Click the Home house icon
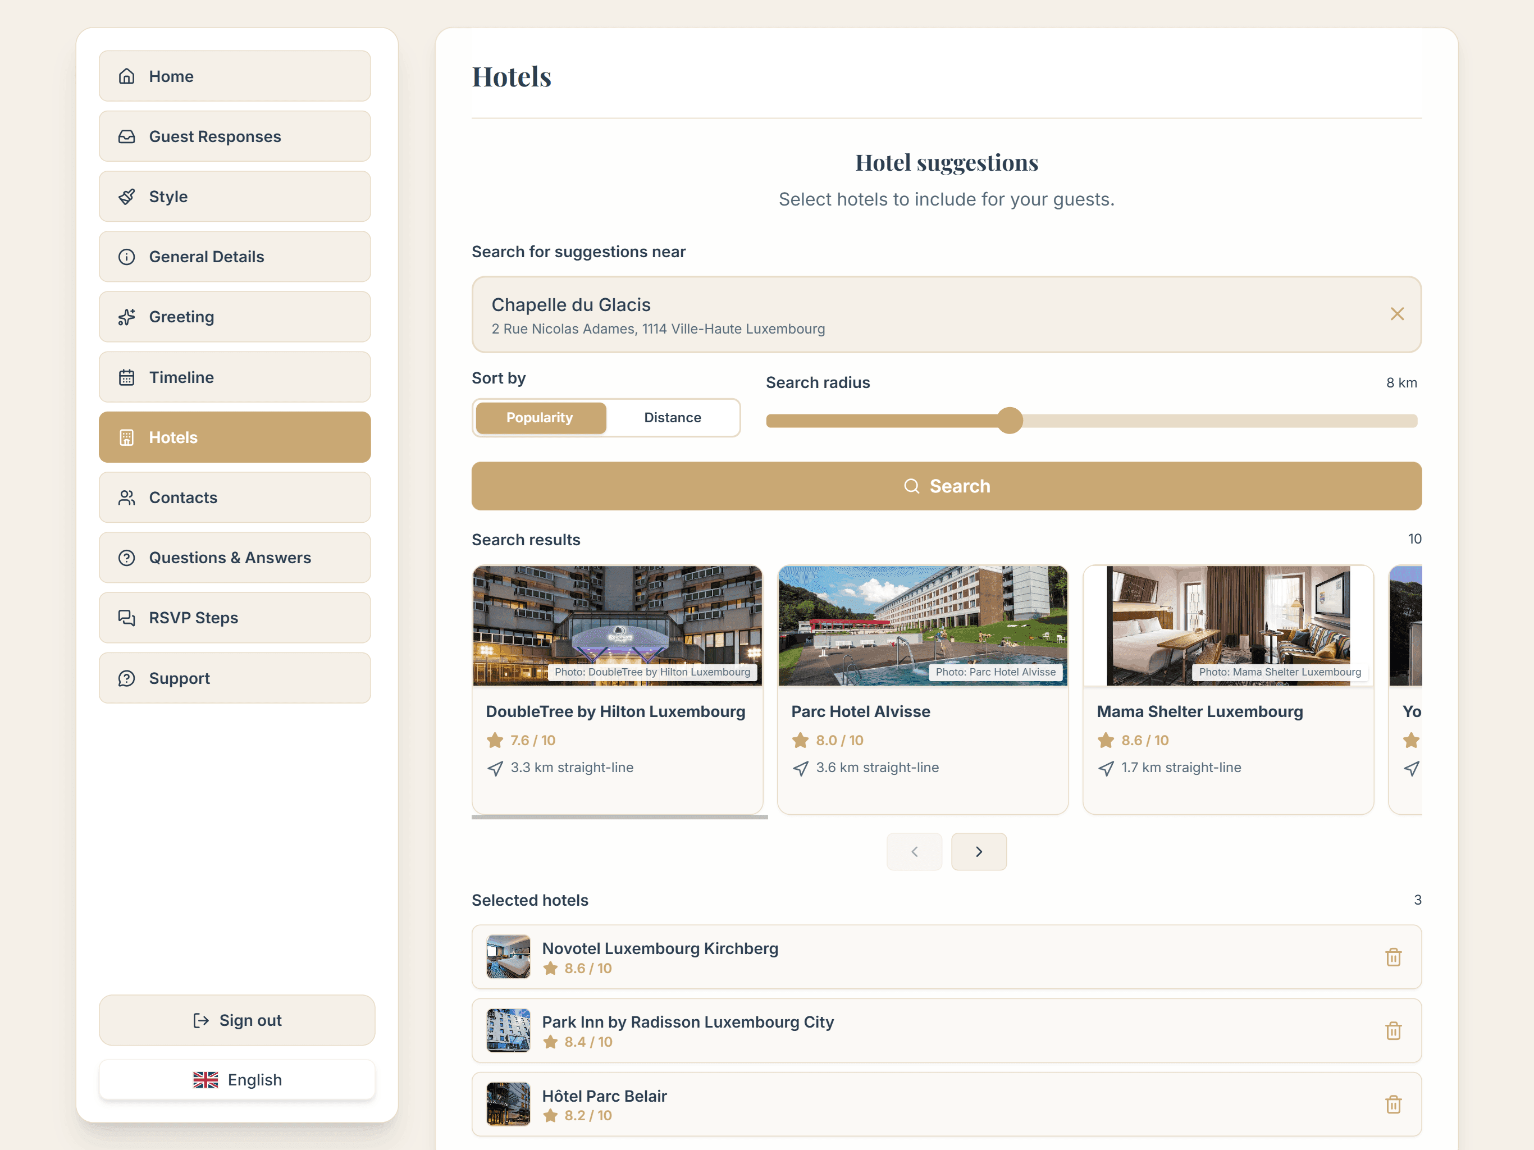The width and height of the screenshot is (1534, 1150). 126,76
